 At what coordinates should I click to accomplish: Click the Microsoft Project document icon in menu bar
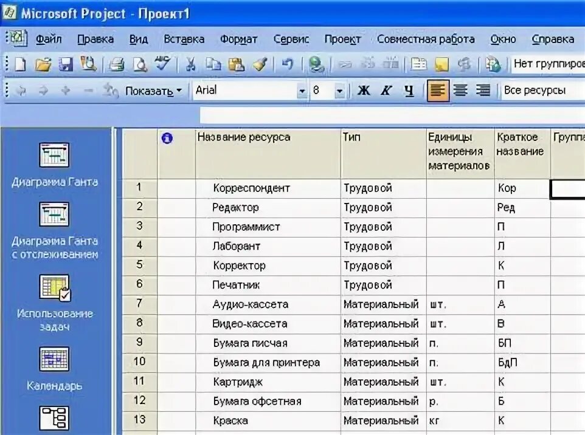point(18,38)
